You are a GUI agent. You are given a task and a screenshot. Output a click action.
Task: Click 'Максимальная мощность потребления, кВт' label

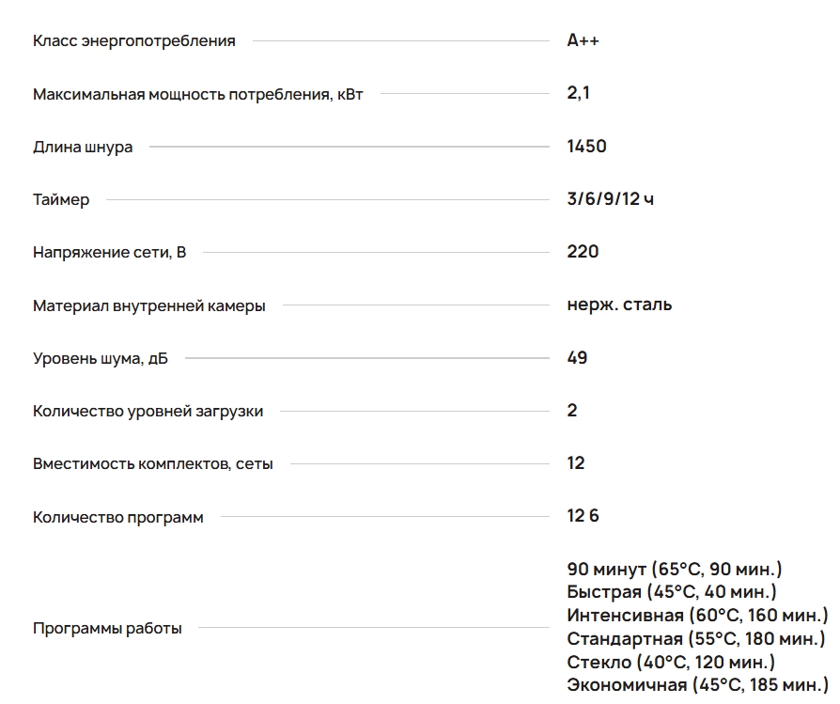(x=197, y=94)
